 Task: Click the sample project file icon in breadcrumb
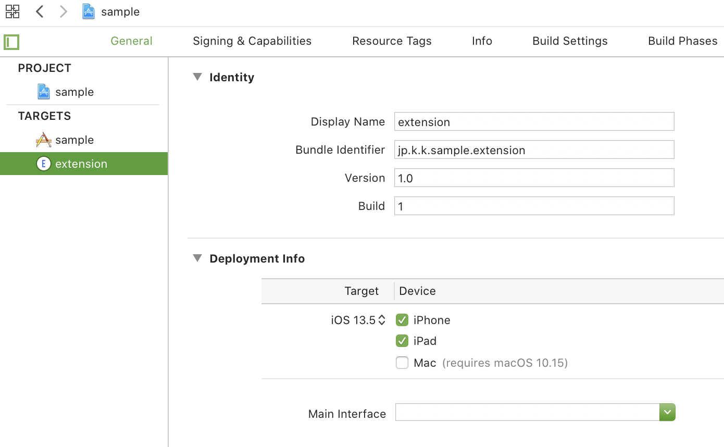point(89,11)
